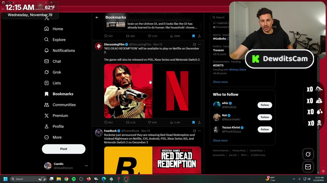Open more options on FearBuck post
The height and width of the screenshot is (183, 327).
tap(199, 131)
